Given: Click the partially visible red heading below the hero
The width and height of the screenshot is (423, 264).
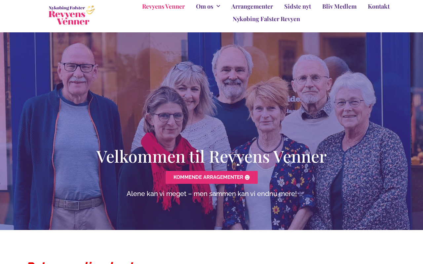Looking at the screenshot, I should [x=80, y=262].
